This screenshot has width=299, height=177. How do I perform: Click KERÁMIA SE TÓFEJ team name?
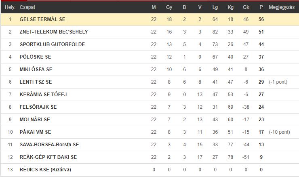(43, 95)
